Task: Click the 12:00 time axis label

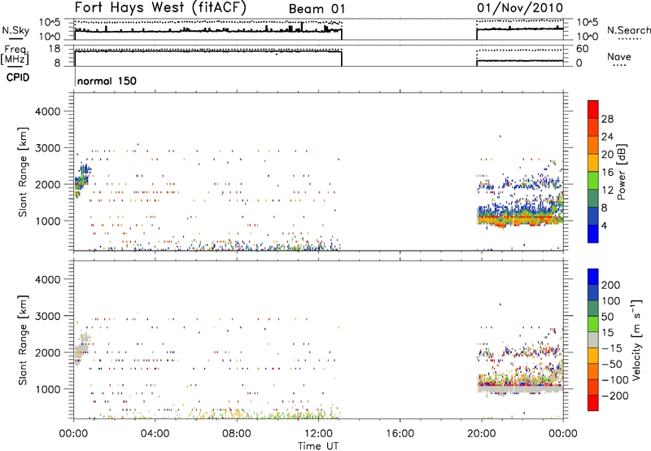Action: 318,434
